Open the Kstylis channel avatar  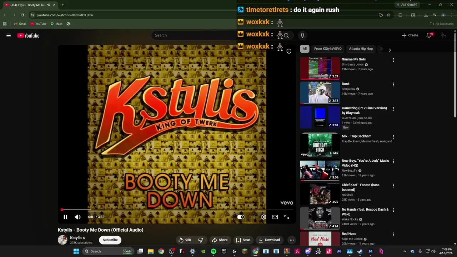[x=62, y=240]
